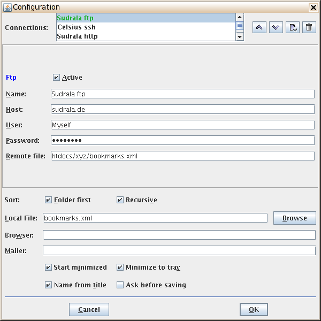Uncheck the Active checkbox
Screen dimensions: 321x321
[57, 78]
